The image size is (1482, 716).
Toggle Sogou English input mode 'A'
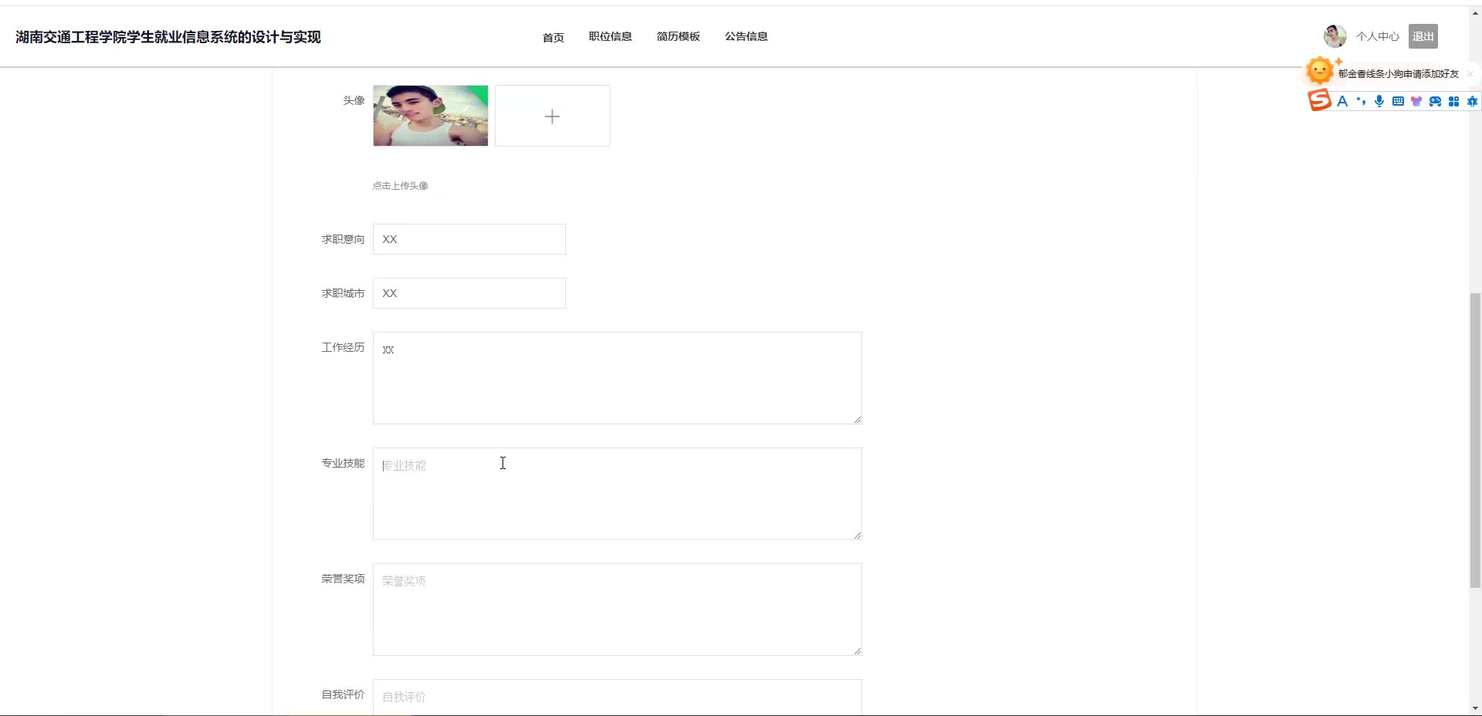click(1342, 101)
